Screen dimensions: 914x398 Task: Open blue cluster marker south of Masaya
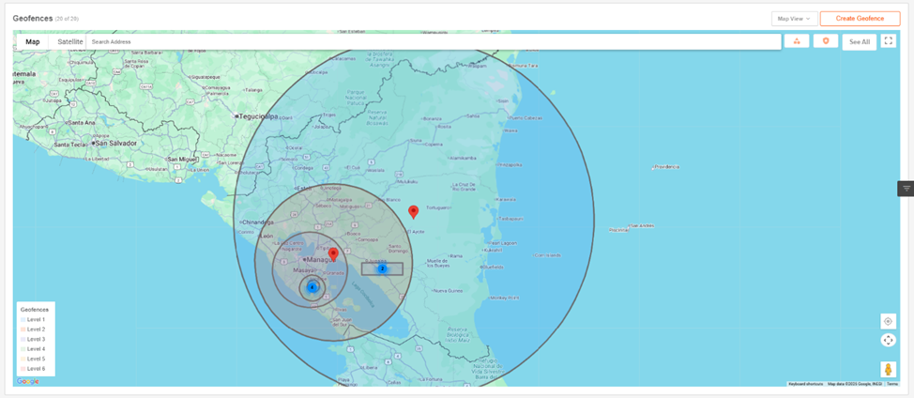[312, 287]
